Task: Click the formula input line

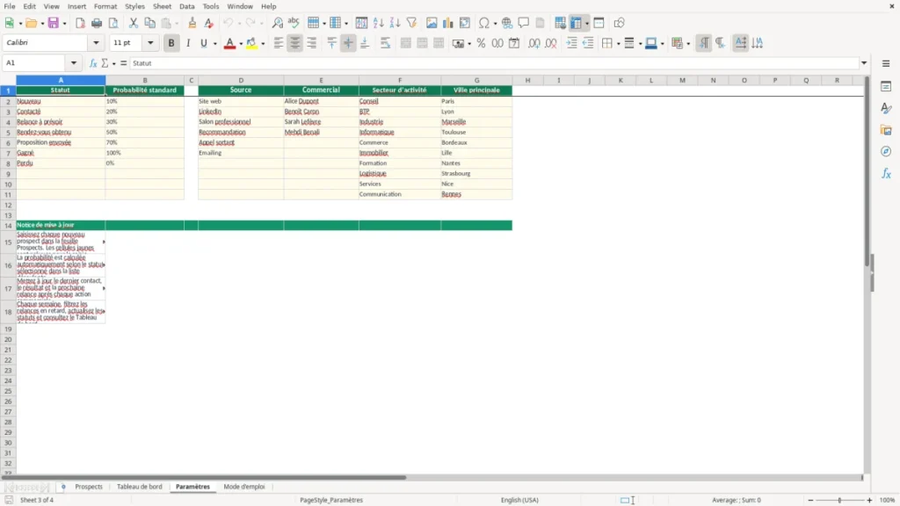Action: click(495, 63)
